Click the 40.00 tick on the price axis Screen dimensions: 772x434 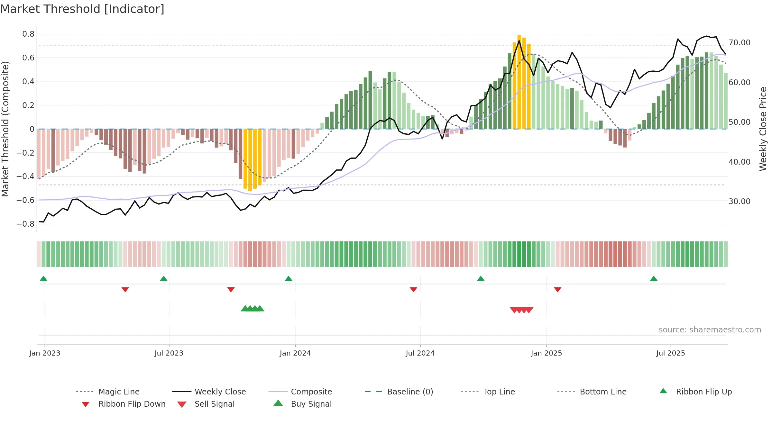pyautogui.click(x=740, y=162)
